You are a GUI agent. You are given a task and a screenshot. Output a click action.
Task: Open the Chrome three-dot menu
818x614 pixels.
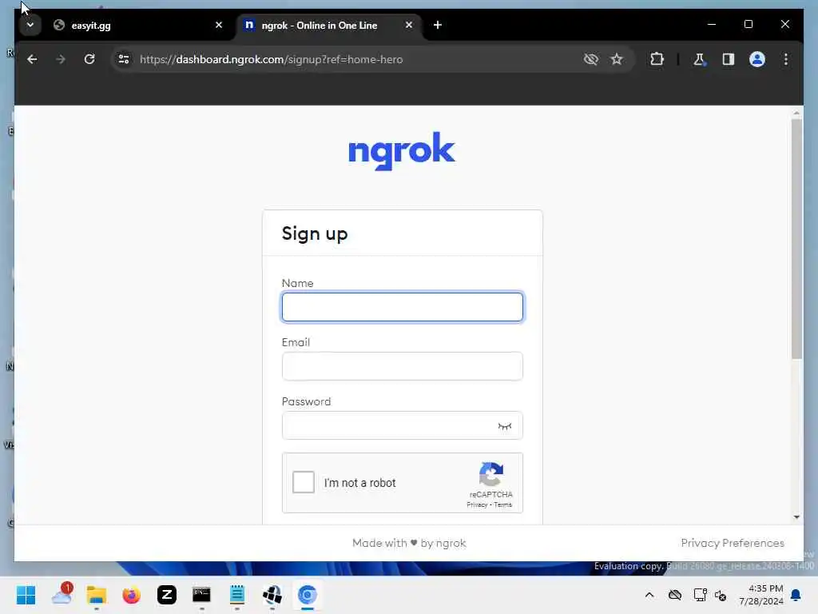click(786, 59)
